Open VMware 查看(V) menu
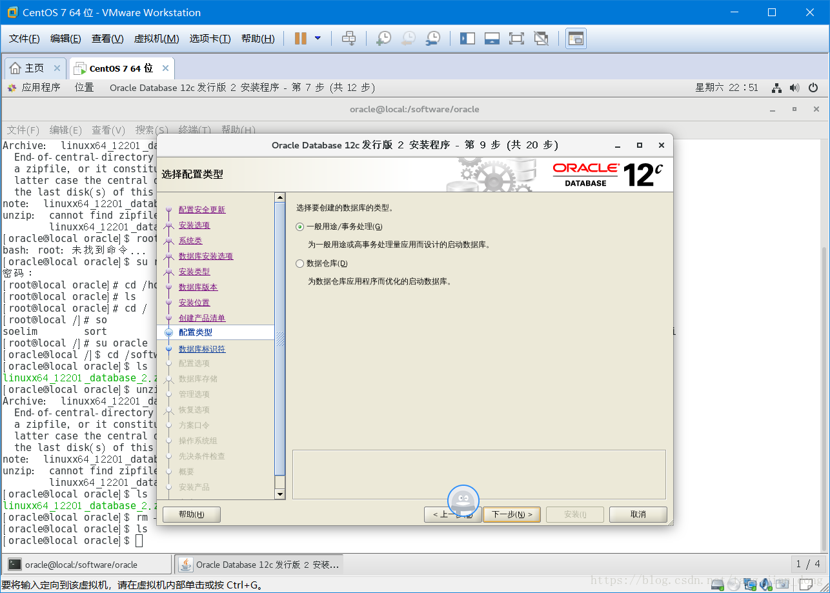830x593 pixels. (x=108, y=39)
